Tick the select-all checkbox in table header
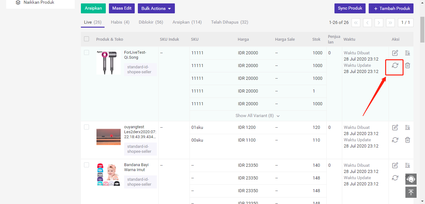This screenshot has height=204, width=425. (x=86, y=39)
